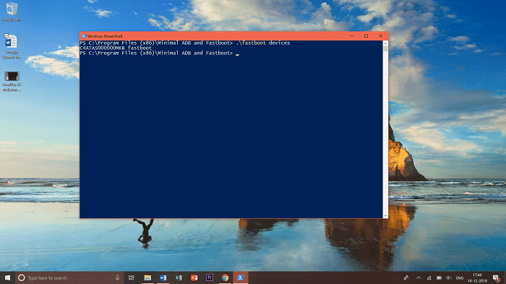The image size is (506, 284).
Task: Open Task View from the taskbar
Action: 132,278
